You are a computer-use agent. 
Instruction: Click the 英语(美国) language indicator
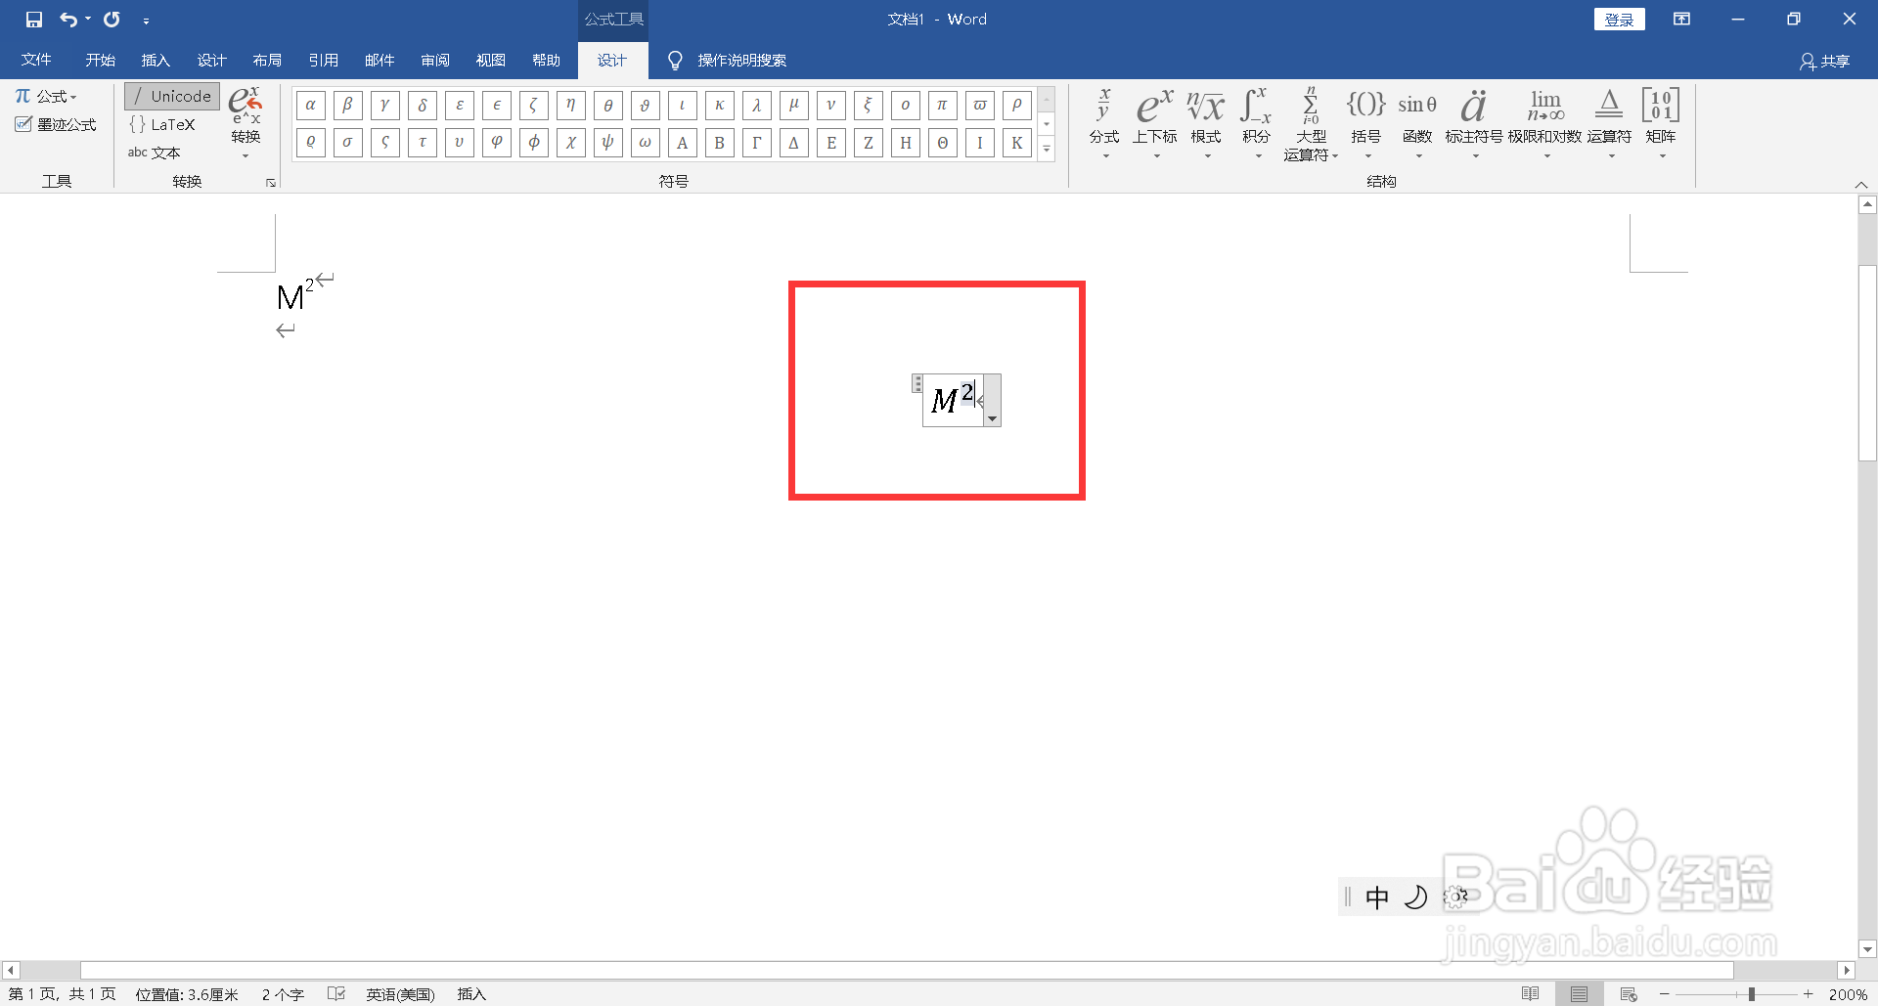[x=400, y=994]
